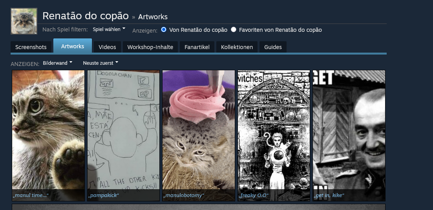Click the freaky O.O caption text
Image resolution: width=433 pixels, height=210 pixels.
click(x=252, y=195)
